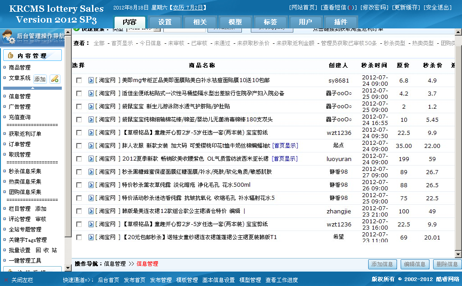The width and height of the screenshot is (462, 286).
Task: Click the main list's vertical scrollbar up arrow
Action: pos(458,32)
